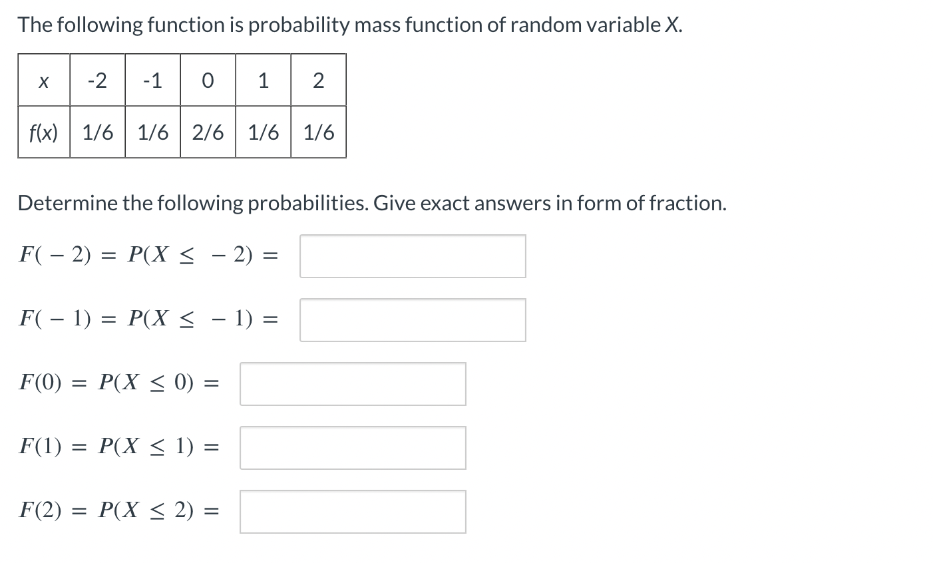The width and height of the screenshot is (933, 563).
Task: Click the 2/6 probability value cell
Action: (208, 132)
